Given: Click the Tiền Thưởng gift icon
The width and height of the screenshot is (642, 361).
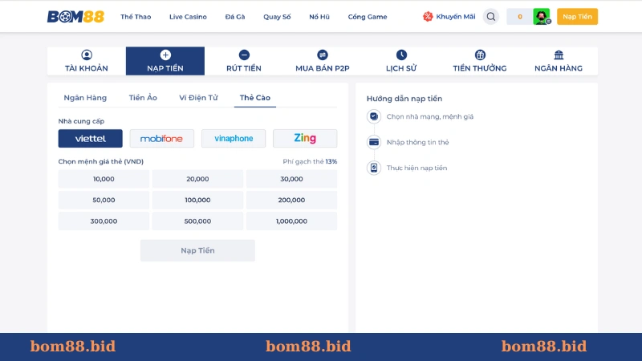Looking at the screenshot, I should point(480,55).
